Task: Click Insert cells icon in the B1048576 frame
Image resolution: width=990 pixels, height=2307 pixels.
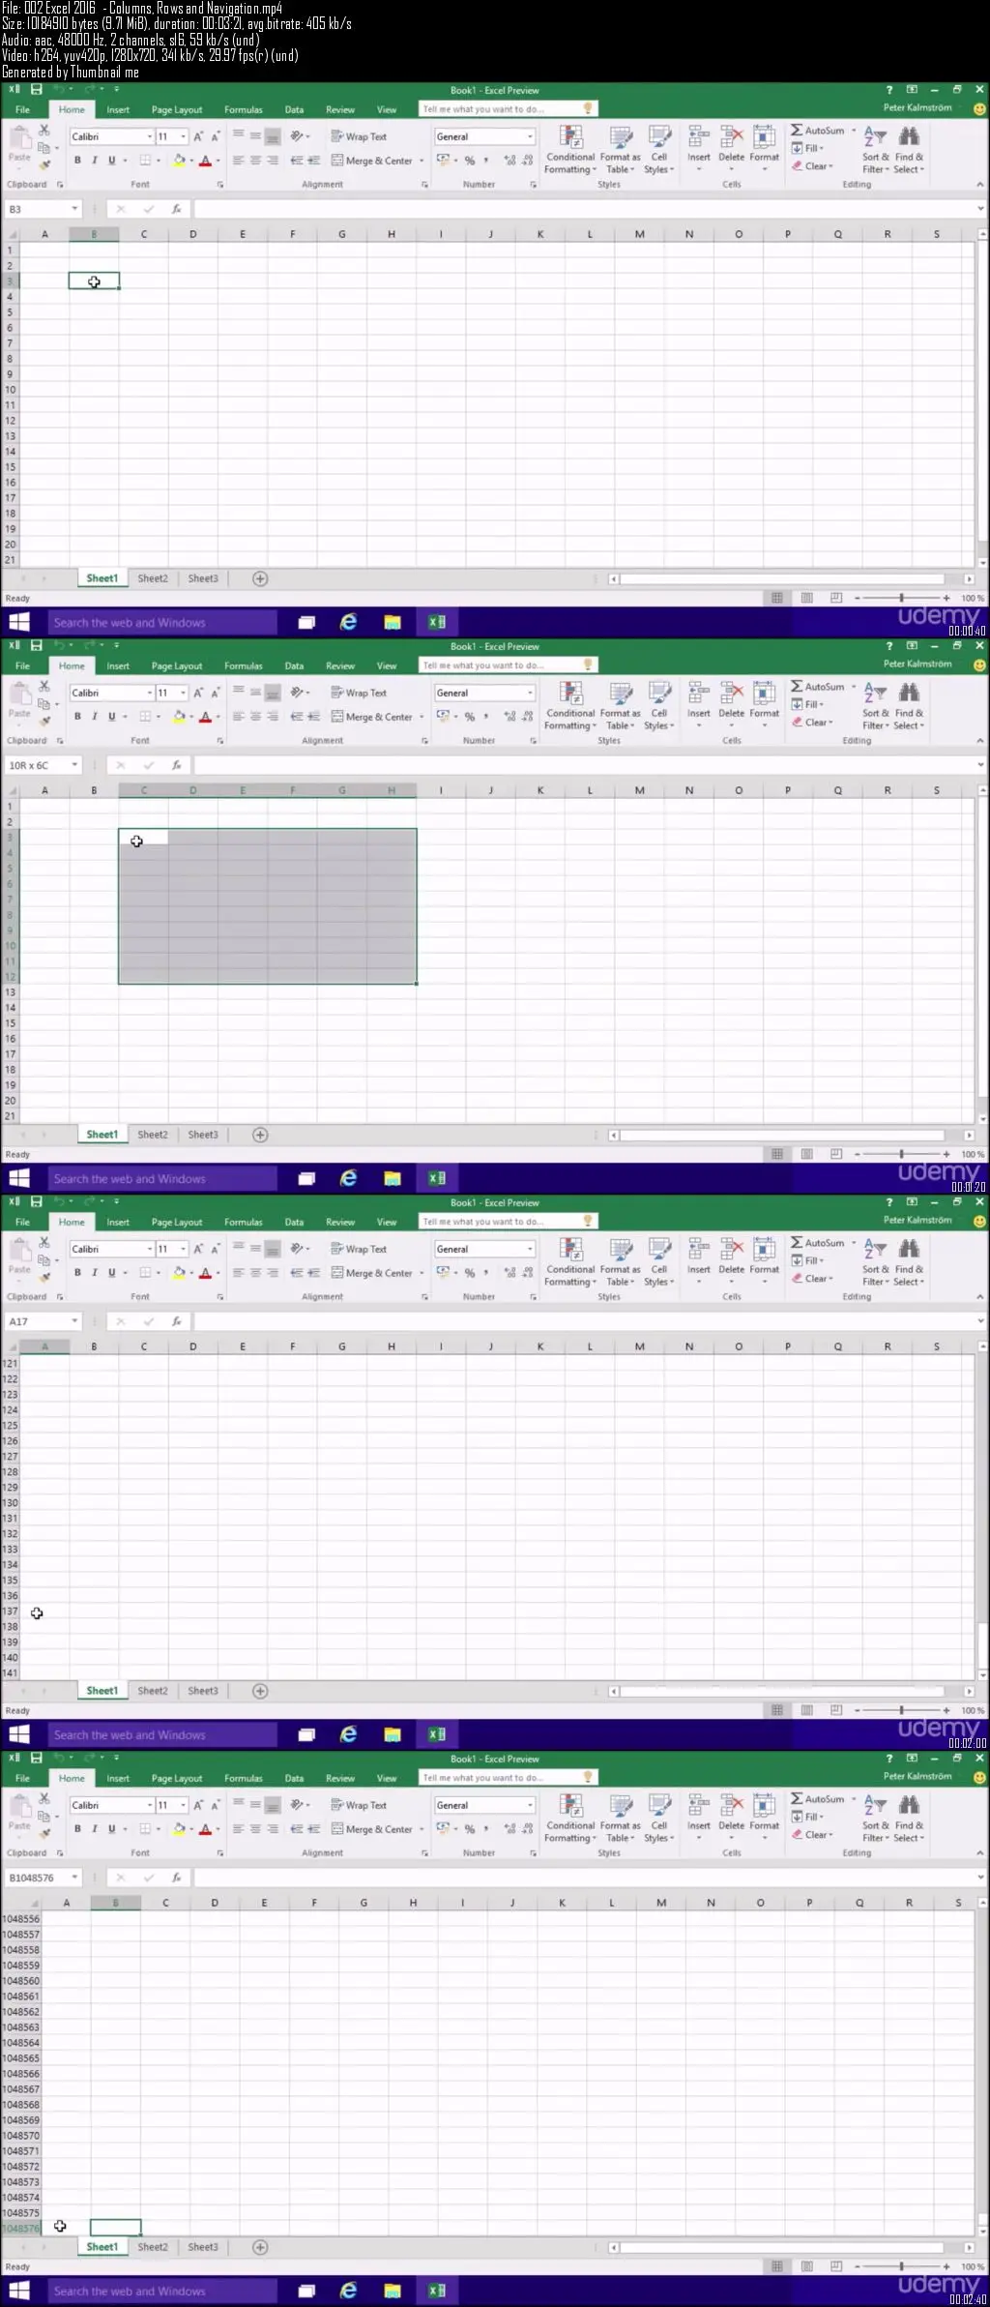Action: 698,1805
